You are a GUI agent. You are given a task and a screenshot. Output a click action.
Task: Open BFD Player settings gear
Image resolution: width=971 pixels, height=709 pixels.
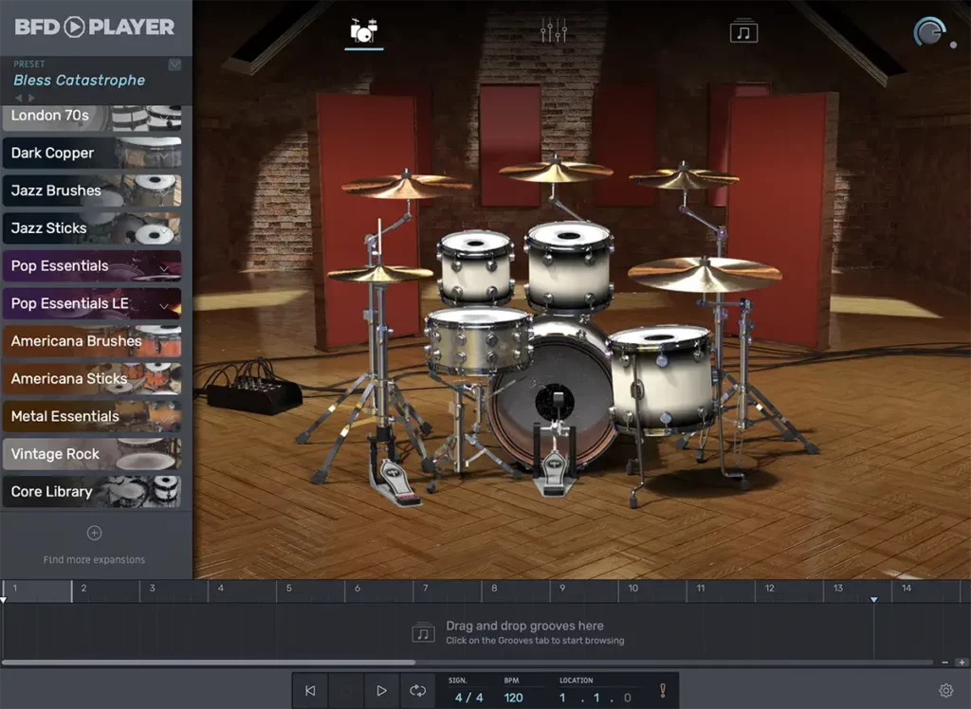(945, 691)
